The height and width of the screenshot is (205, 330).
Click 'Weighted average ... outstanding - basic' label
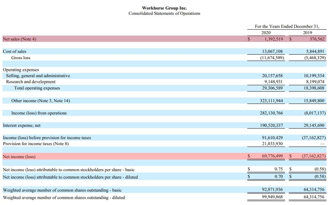tap(62, 190)
